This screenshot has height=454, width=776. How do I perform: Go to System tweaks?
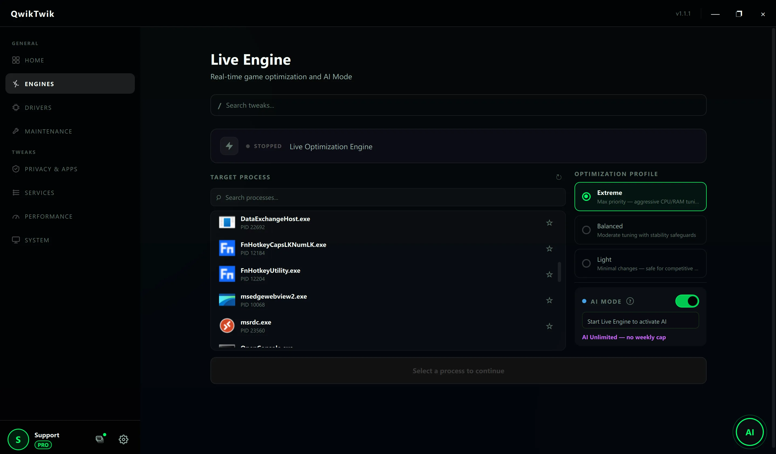tap(70, 240)
